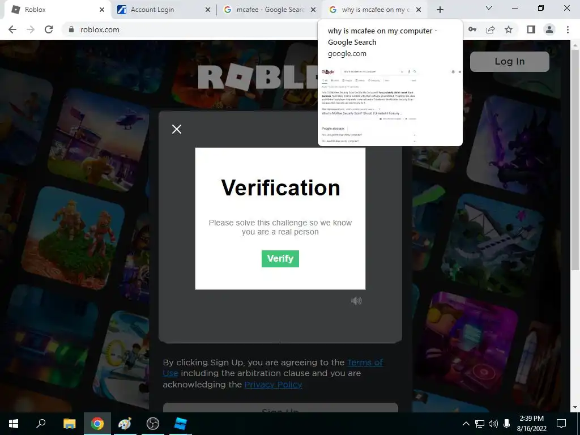
Task: Open the network tray icon
Action: 480,424
